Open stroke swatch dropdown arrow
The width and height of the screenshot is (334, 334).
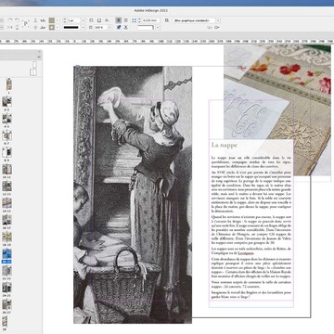pos(58,27)
